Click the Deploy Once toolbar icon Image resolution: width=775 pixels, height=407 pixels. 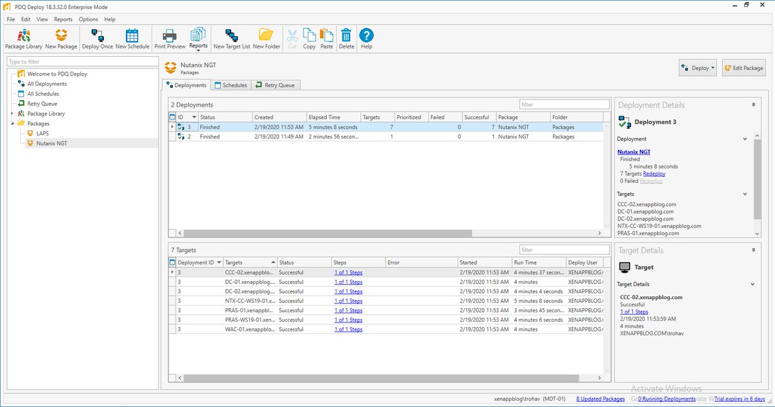[98, 39]
